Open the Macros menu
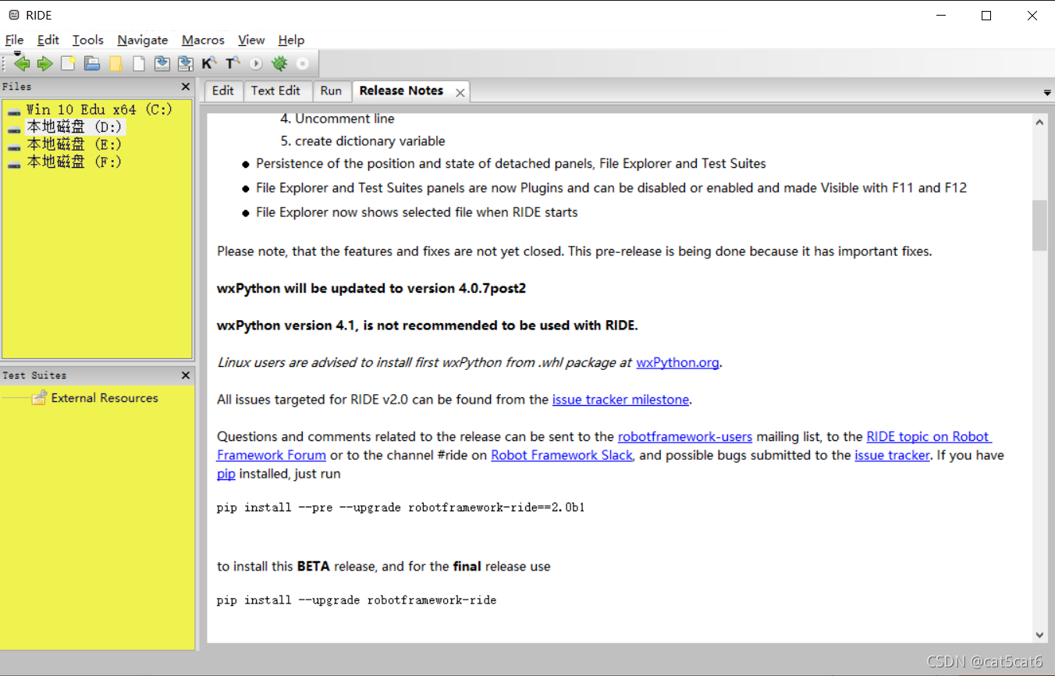Screen dimensions: 1055x676 203,40
